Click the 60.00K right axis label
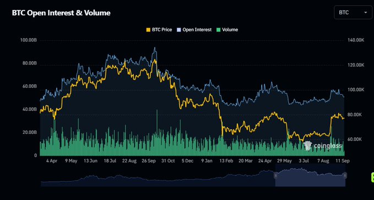Image resolution: width=374 pixels, height=200 pixels. click(355, 139)
